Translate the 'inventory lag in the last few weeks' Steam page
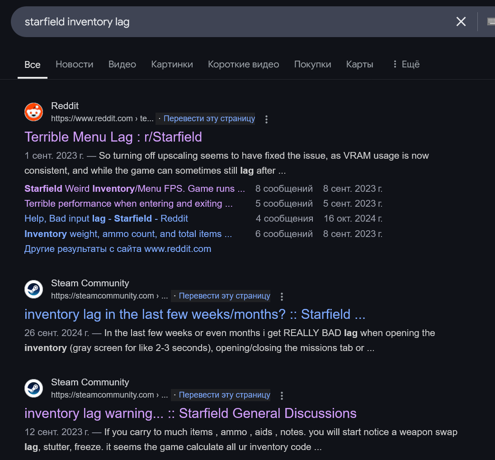The height and width of the screenshot is (460, 495). [225, 296]
